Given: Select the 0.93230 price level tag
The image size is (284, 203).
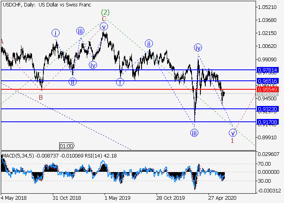Looking at the screenshot, I should point(267,109).
